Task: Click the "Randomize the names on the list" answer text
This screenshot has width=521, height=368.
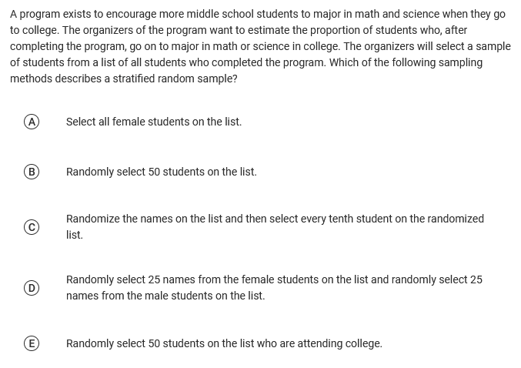Action: (x=275, y=219)
